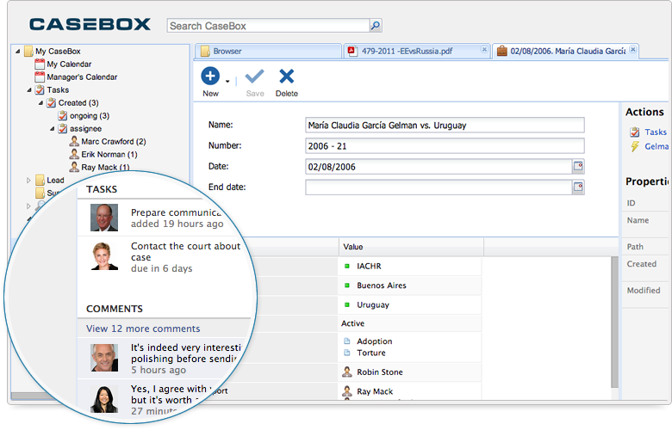672x430 pixels.
Task: Open the End date calendar picker
Action: click(x=578, y=187)
